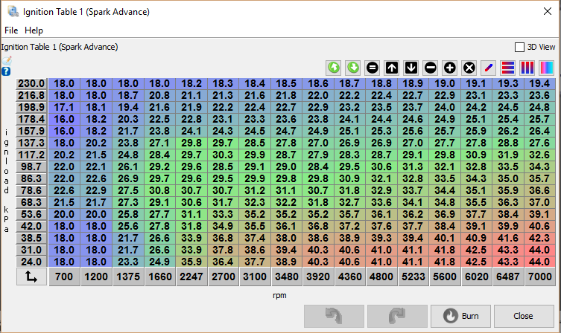Click the green up-arrow toolbar icon
This screenshot has height=333, width=561.
334,68
